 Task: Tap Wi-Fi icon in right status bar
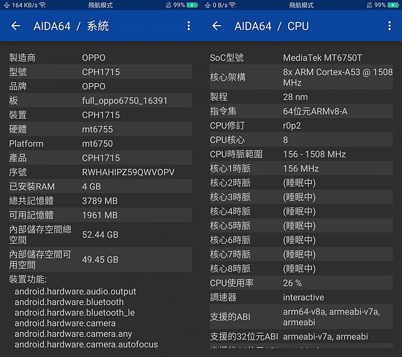pyautogui.click(x=232, y=5)
